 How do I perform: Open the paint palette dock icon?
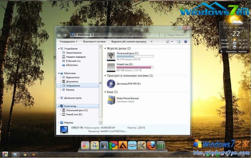coord(95,145)
